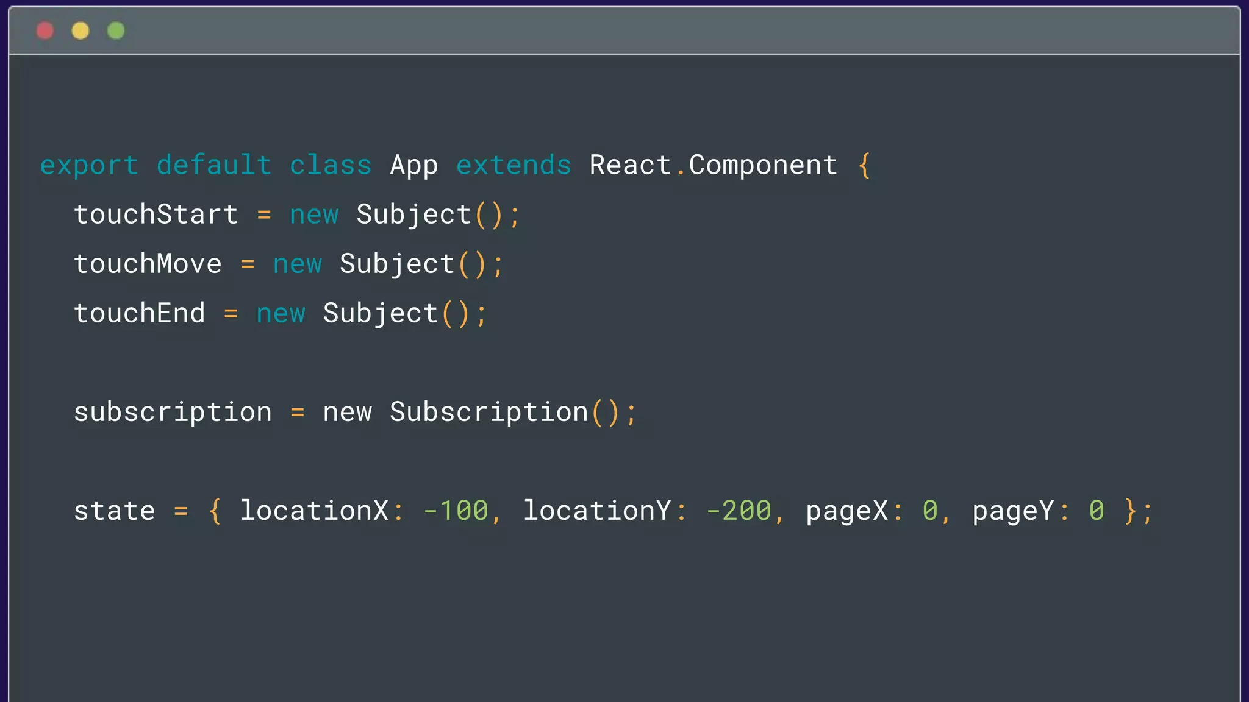This screenshot has height=702, width=1249.
Task: Click the 'class' keyword
Action: click(x=331, y=165)
